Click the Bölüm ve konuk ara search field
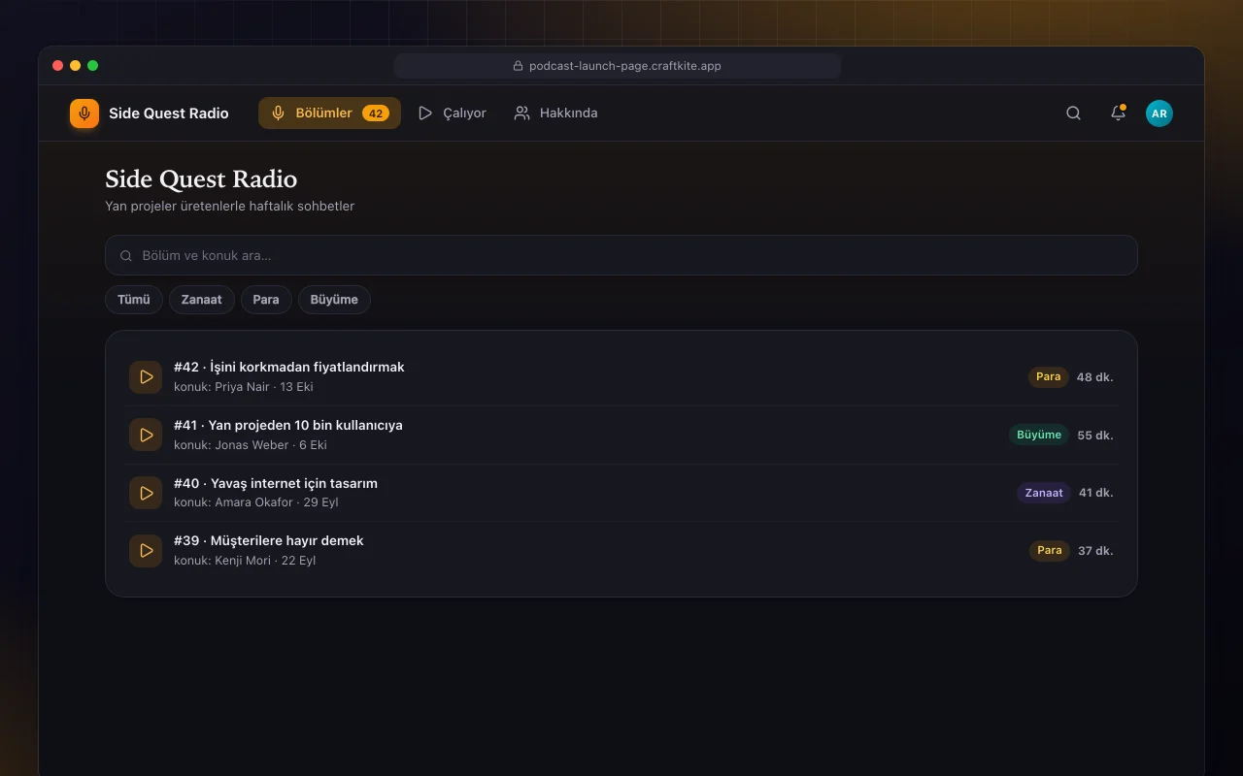 pos(621,255)
